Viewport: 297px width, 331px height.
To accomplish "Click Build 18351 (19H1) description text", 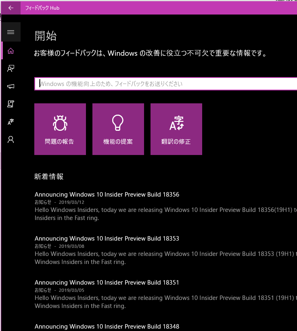I will click(x=166, y=302).
